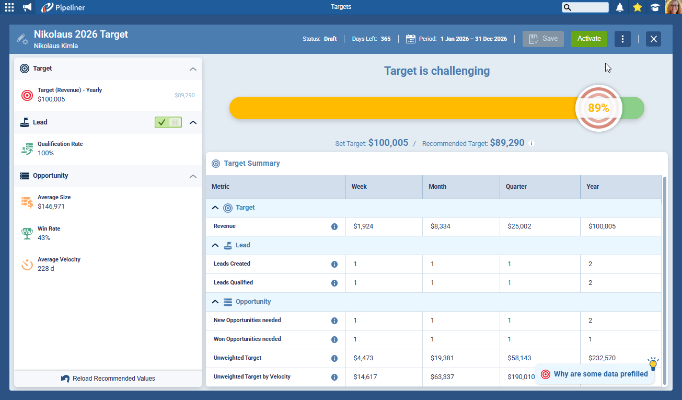Collapse the Lead group in summary table

pyautogui.click(x=215, y=245)
